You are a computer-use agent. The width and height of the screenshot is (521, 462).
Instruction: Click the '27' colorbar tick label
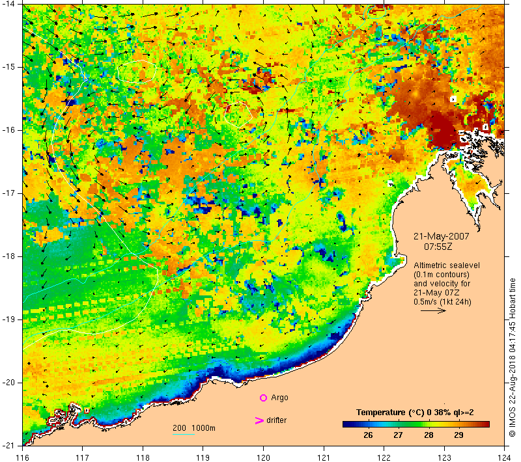[x=398, y=435]
